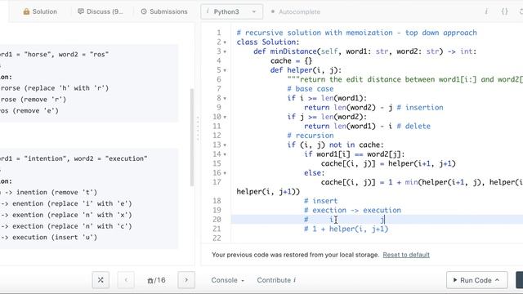Click the '# recursion' comment
The image size is (523, 294).
(311, 136)
